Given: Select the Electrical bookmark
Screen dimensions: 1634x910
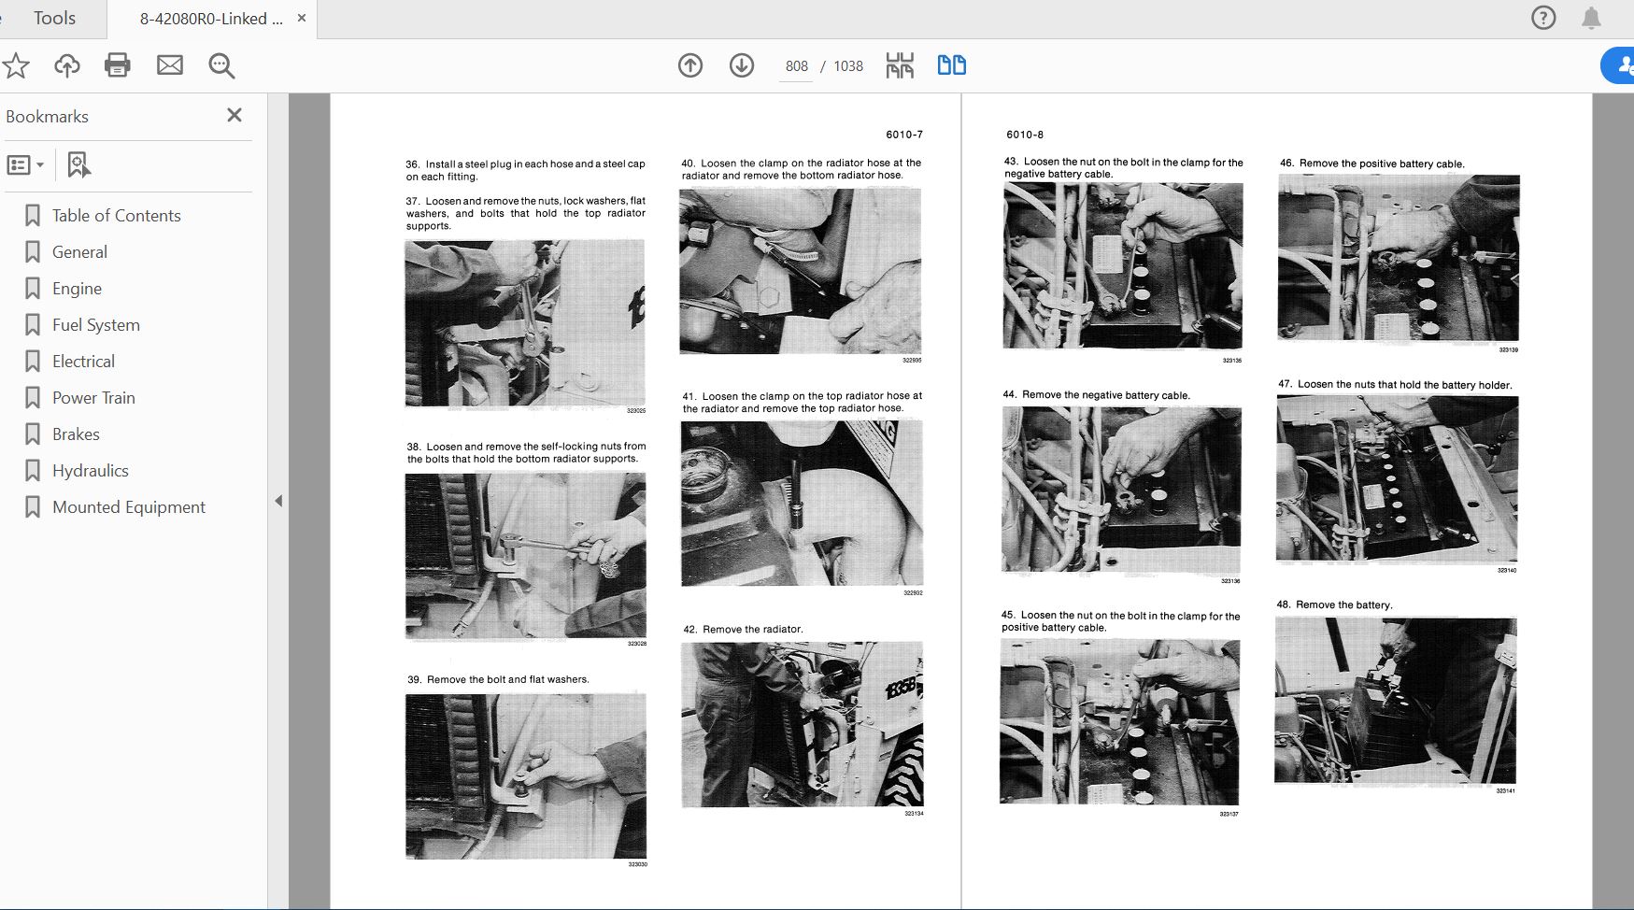Looking at the screenshot, I should [83, 362].
